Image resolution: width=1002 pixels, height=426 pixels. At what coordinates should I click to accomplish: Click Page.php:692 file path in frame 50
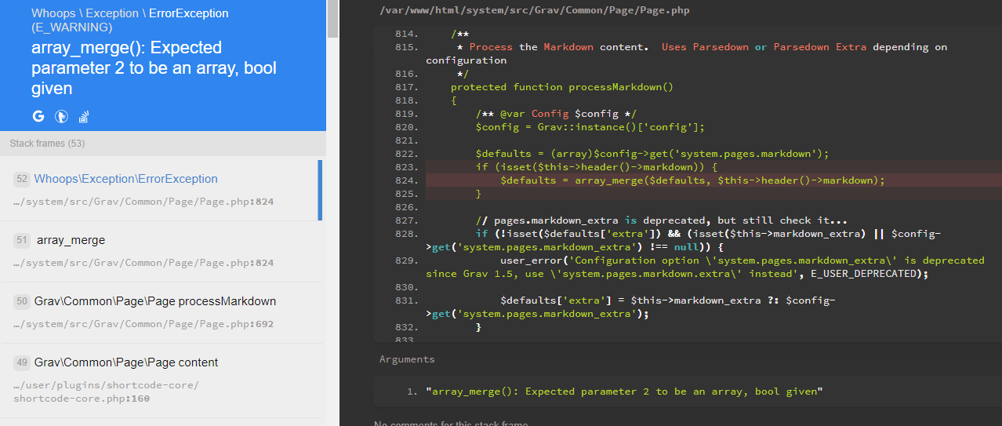tap(143, 324)
